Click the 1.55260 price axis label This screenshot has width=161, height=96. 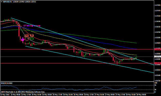158,38
